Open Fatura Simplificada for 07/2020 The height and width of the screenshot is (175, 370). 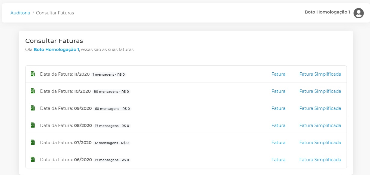point(320,143)
